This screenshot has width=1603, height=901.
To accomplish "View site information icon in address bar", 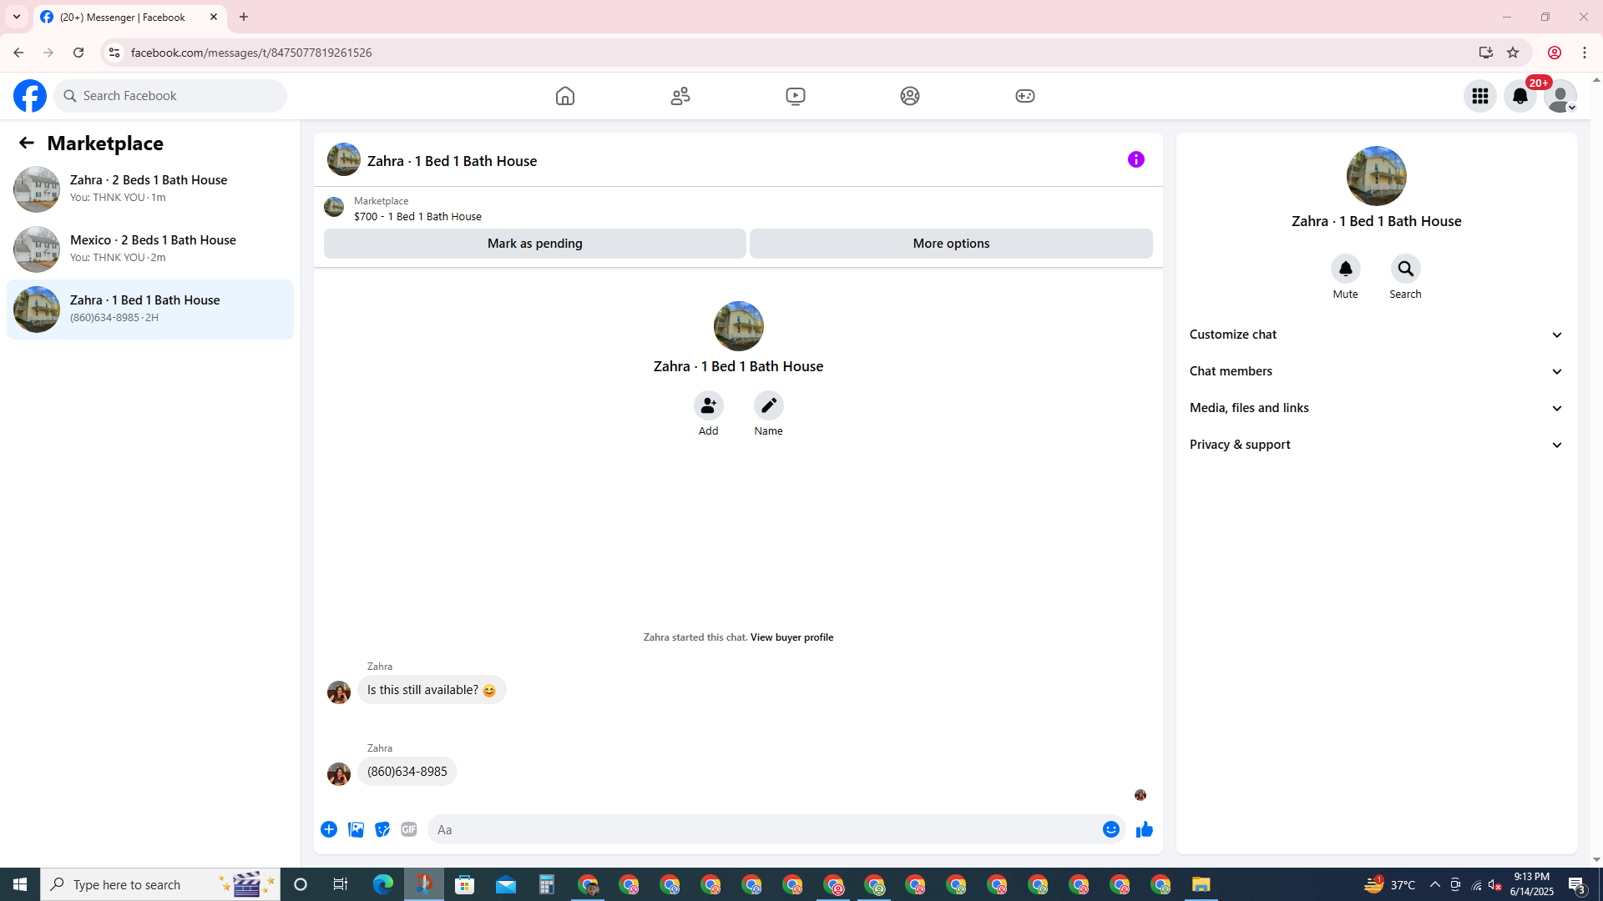I will point(114,53).
